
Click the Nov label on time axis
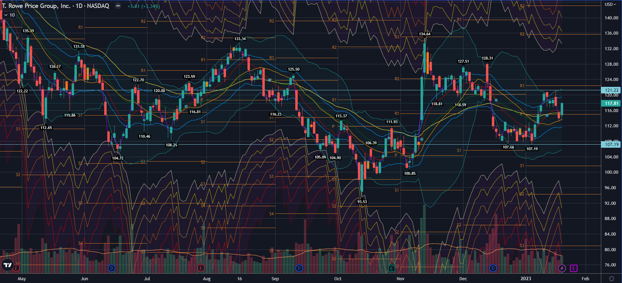click(400, 279)
